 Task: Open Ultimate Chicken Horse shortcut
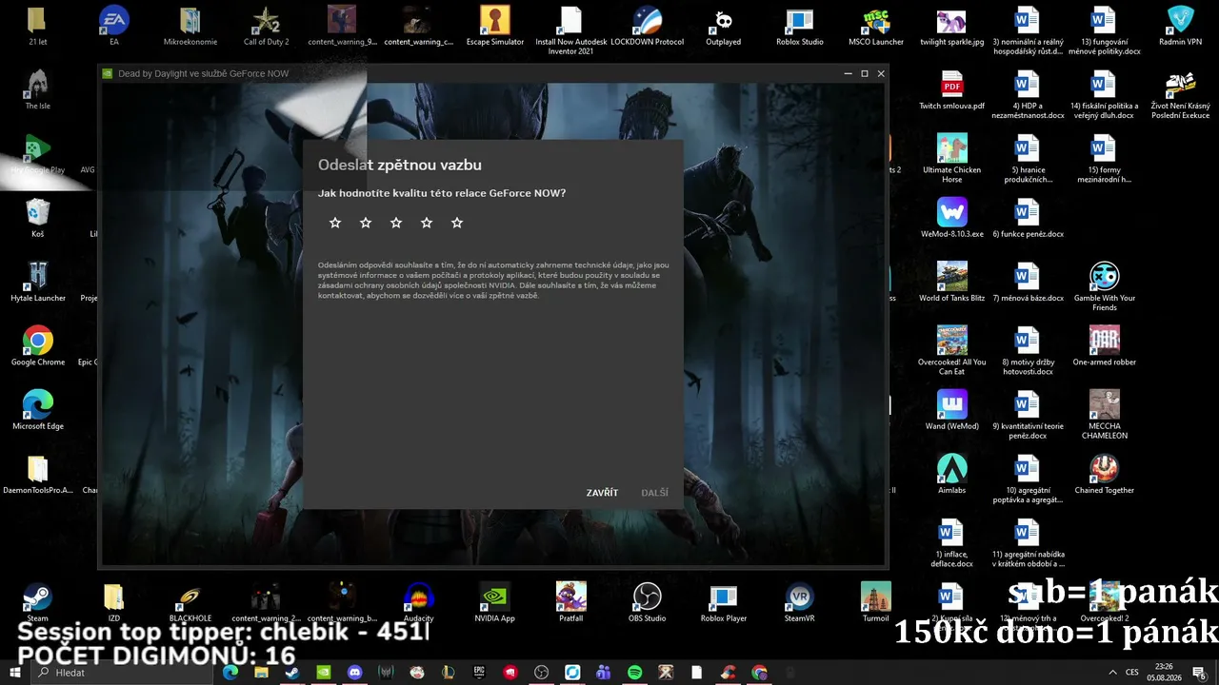952,157
